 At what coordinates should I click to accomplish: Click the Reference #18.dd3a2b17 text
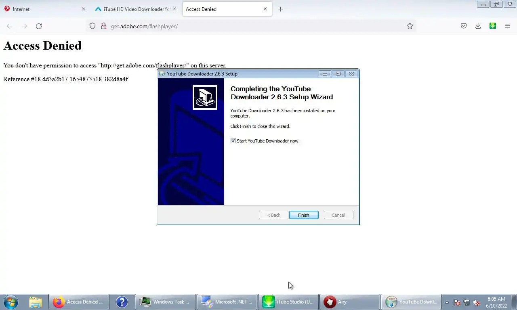coord(65,79)
